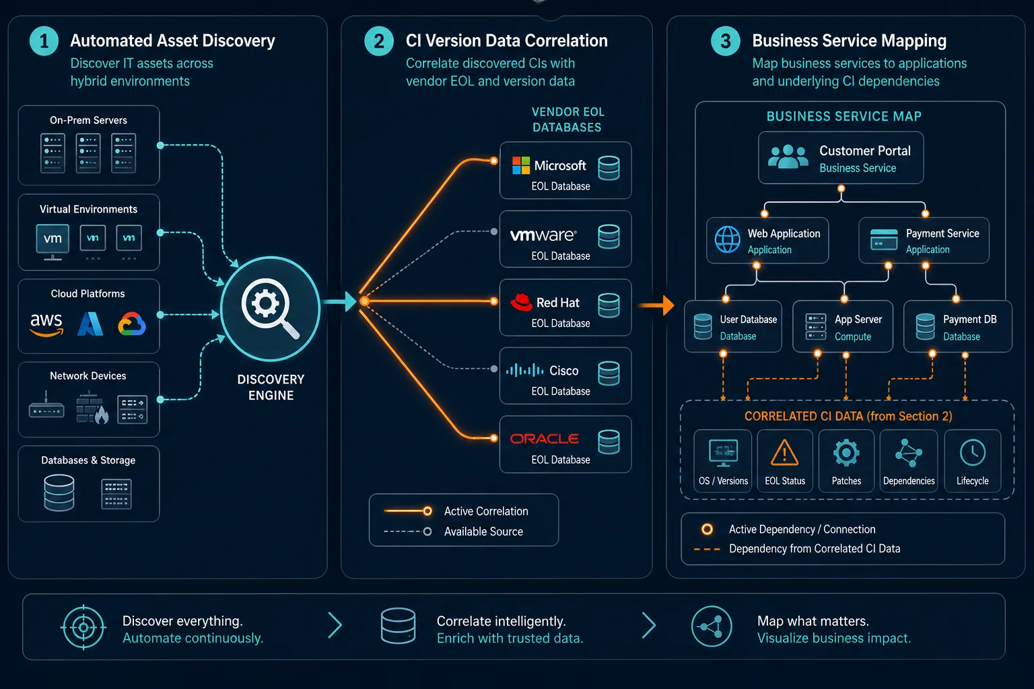
Task: Click the Discovery Engine magnifier gear icon
Action: (270, 310)
